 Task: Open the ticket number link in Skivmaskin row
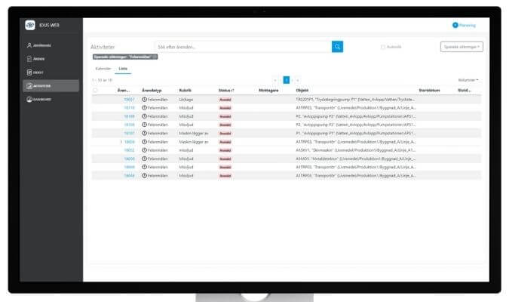(x=129, y=150)
